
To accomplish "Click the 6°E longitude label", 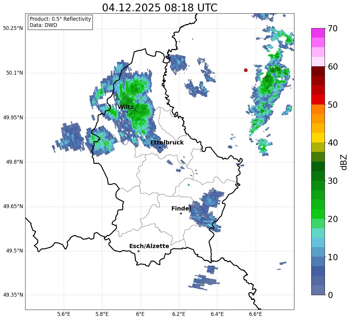I will (140, 314).
